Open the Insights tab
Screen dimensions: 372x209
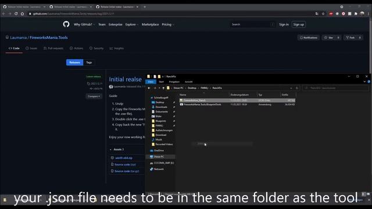coord(116,48)
